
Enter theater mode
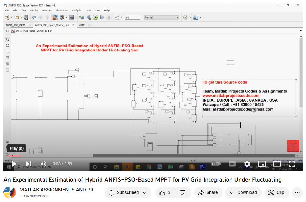pyautogui.click(x=277, y=164)
